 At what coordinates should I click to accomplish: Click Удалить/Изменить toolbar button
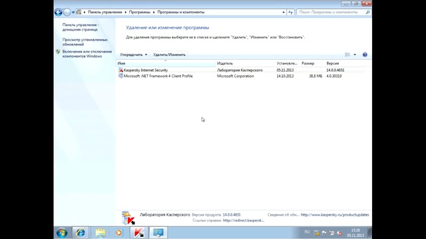coord(169,54)
